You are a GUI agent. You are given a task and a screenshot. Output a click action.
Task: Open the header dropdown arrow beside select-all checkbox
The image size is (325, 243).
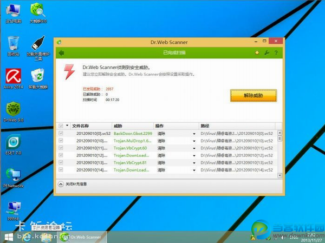click(x=67, y=126)
